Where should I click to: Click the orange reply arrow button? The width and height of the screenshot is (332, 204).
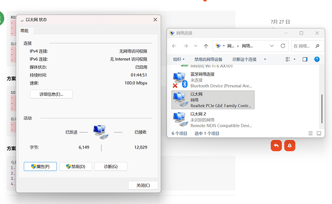click(276, 146)
